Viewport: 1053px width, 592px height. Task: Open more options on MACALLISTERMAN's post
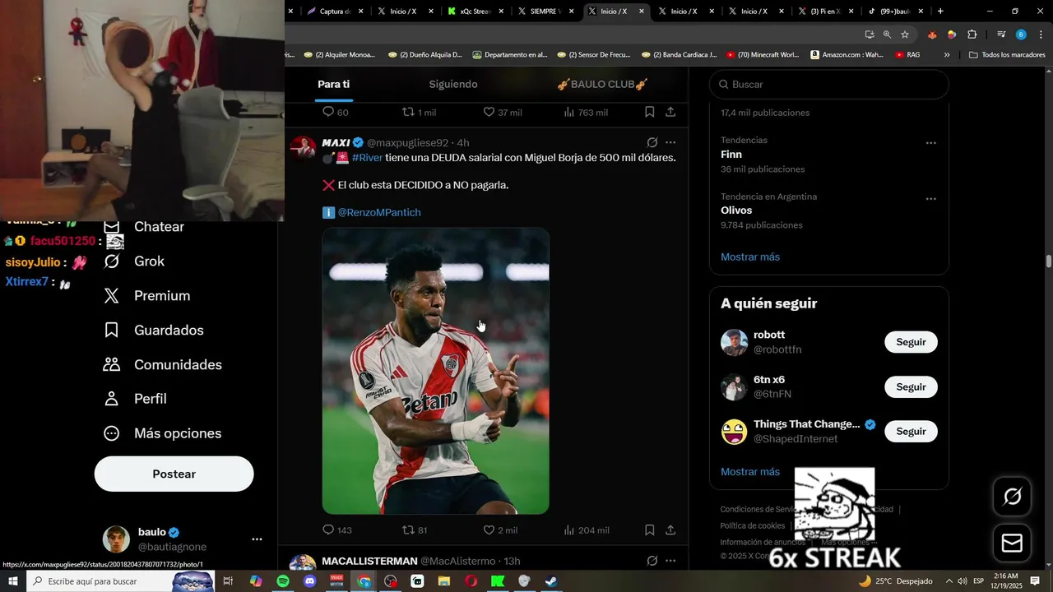tap(670, 561)
